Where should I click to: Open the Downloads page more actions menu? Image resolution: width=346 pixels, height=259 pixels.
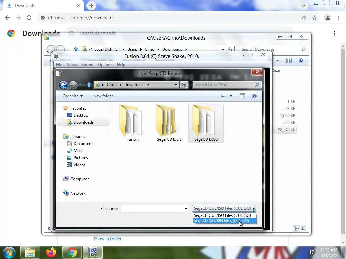335,33
